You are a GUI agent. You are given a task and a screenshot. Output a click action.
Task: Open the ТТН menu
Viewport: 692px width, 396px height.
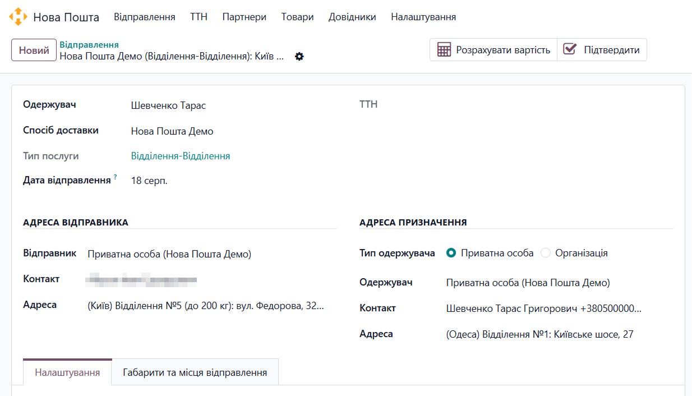[x=199, y=17]
